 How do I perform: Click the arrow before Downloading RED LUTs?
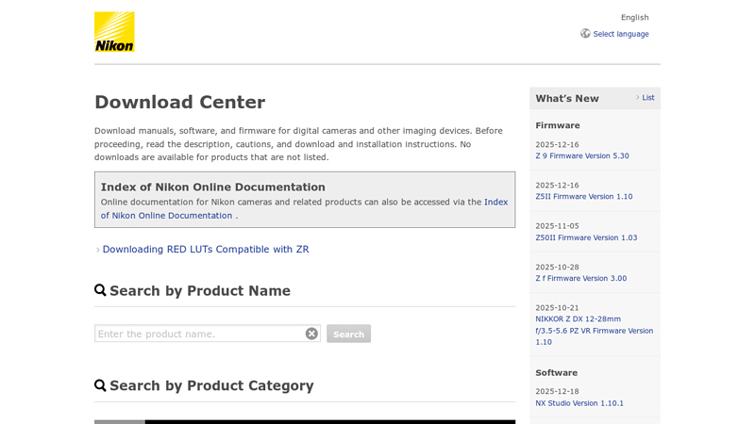point(97,250)
